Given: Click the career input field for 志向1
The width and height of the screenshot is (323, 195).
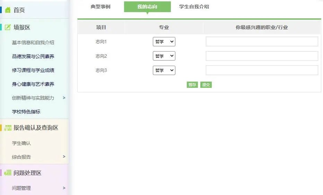Looking at the screenshot, I should click(x=262, y=41).
